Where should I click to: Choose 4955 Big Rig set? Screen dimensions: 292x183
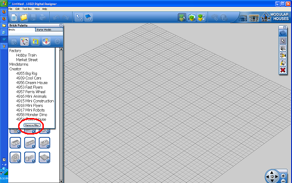26,74
